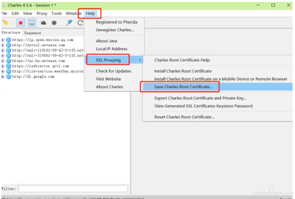Viewport: 295px width, 199px height.
Task: Expand the only-319561 host node
Action: [3, 56]
